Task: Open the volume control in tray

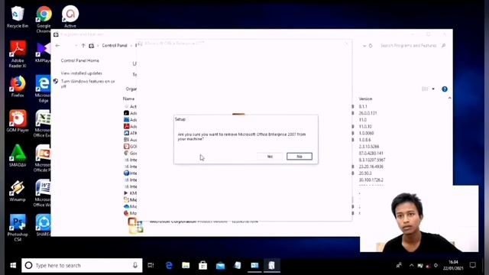Action: [436, 265]
